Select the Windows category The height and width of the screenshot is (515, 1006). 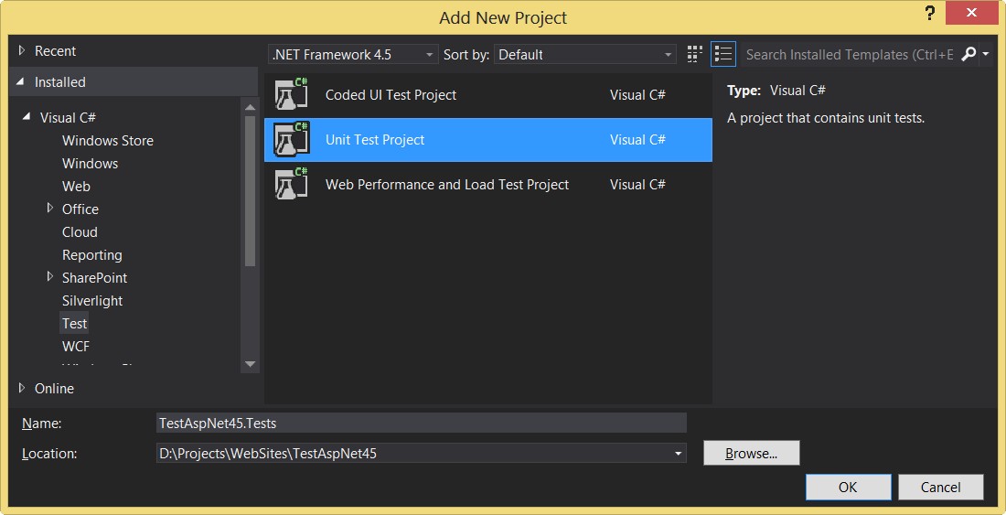(90, 164)
